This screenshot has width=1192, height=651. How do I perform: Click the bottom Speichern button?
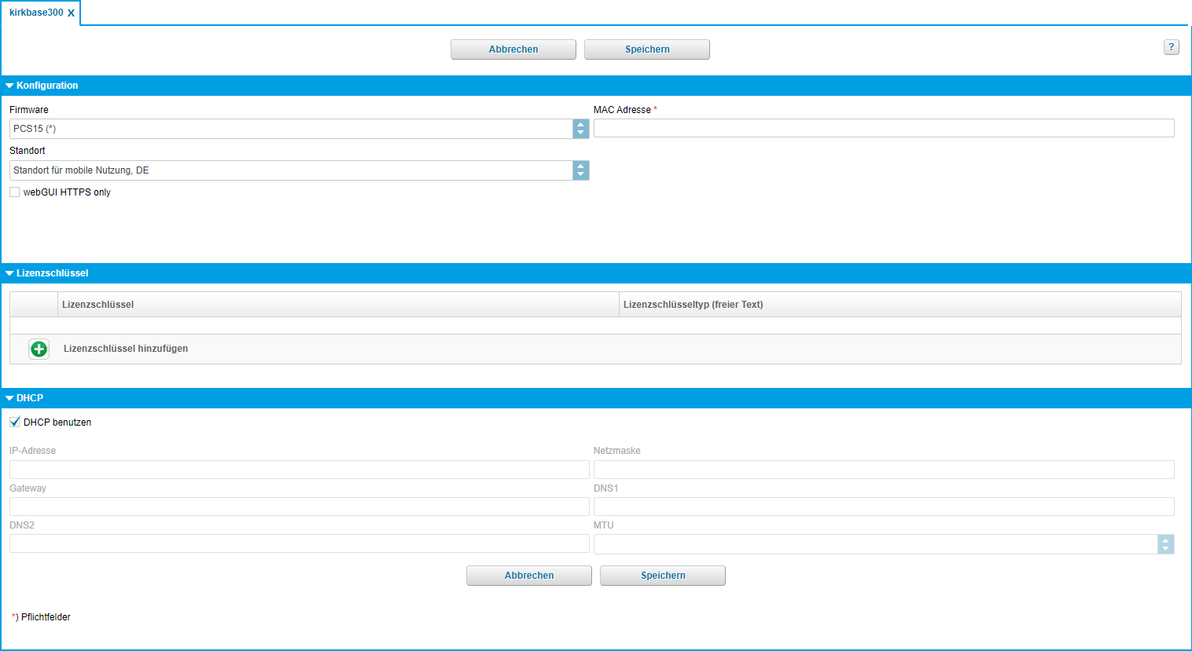click(663, 576)
